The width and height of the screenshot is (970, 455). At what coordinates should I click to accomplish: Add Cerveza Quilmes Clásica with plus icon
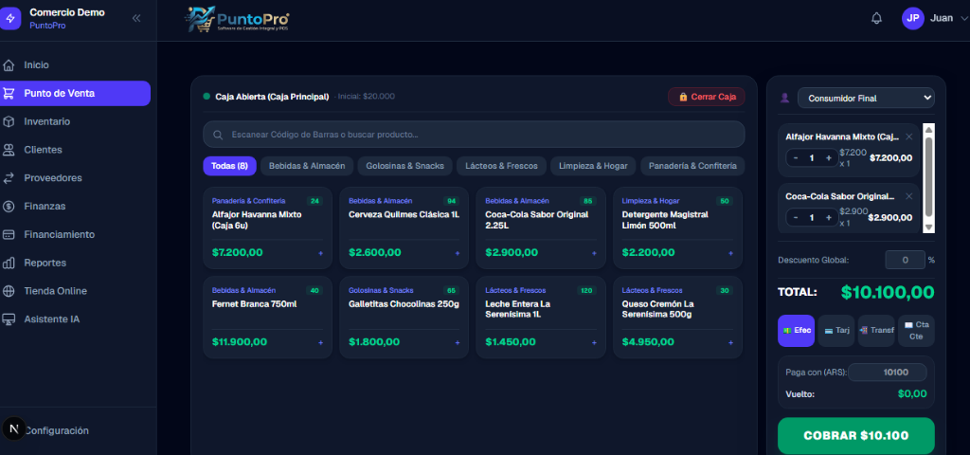coord(458,253)
